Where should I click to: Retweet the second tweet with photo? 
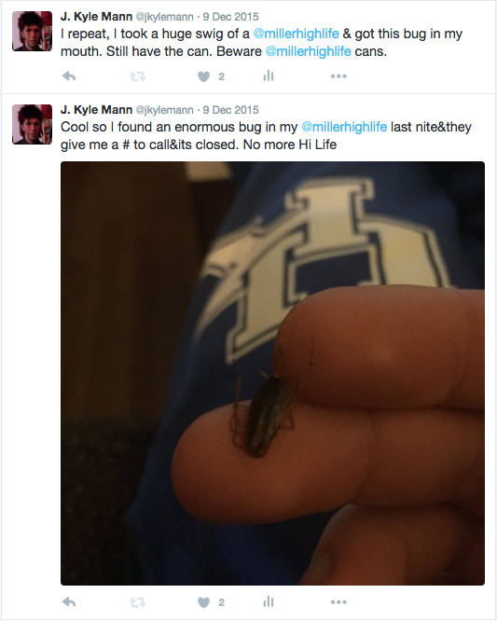point(137,602)
